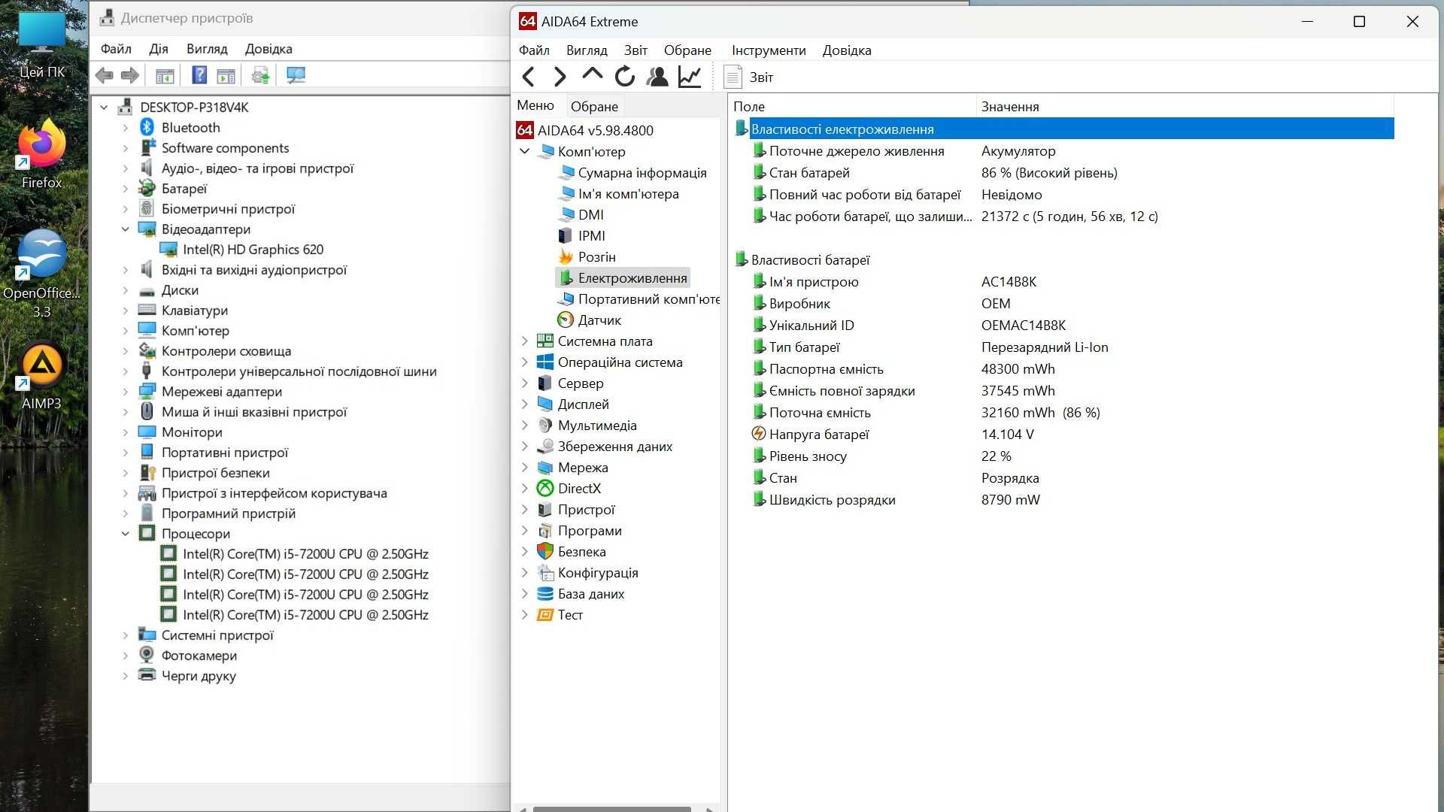Select the Цей ПК desktop icon
The width and height of the screenshot is (1444, 812).
pyautogui.click(x=41, y=45)
